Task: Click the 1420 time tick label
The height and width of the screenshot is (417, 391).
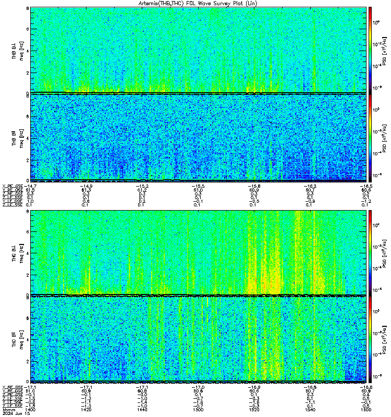Action: coord(86,410)
